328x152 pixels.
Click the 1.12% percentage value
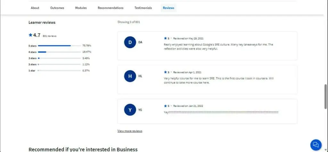[x=86, y=64]
